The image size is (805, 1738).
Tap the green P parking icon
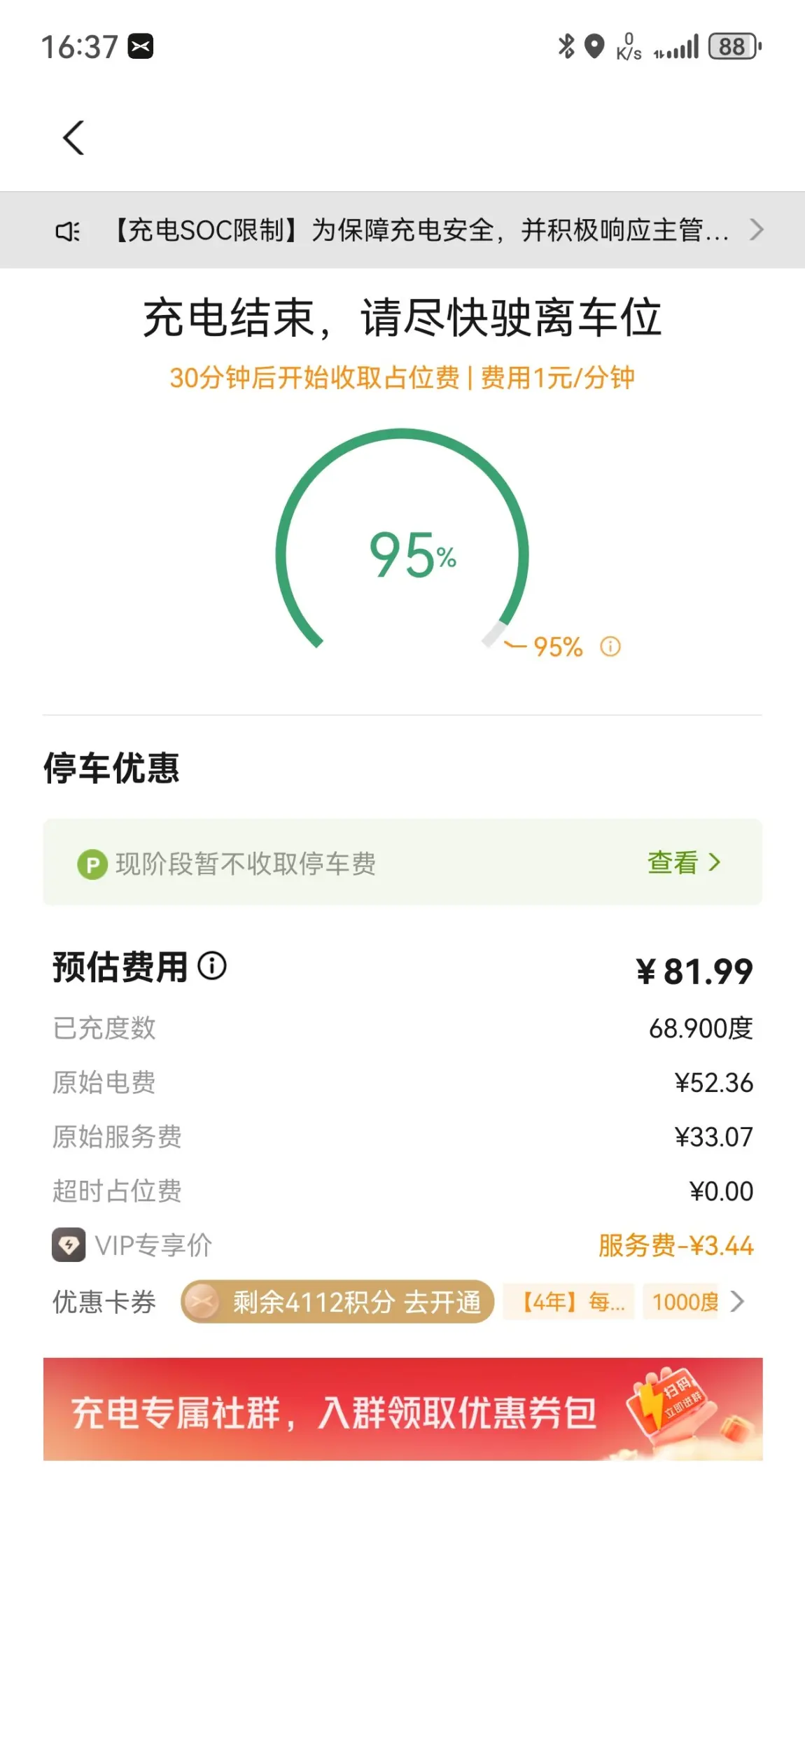[x=92, y=864]
